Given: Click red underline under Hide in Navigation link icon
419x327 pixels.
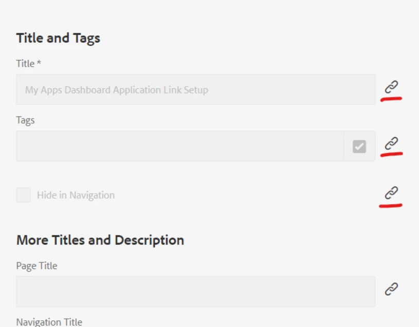Looking at the screenshot, I should [x=391, y=205].
